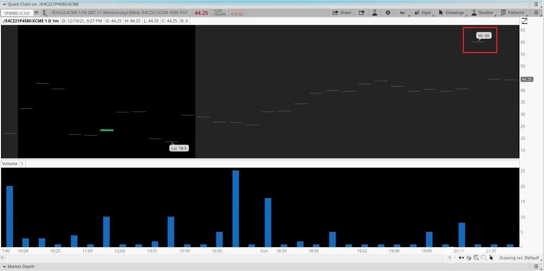Click the close value C: 44.25

tap(169, 21)
